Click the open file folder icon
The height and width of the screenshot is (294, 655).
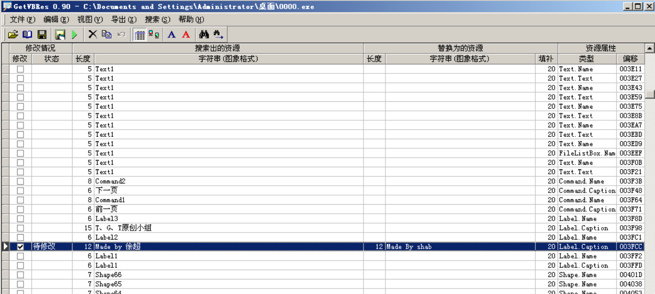pyautogui.click(x=13, y=34)
